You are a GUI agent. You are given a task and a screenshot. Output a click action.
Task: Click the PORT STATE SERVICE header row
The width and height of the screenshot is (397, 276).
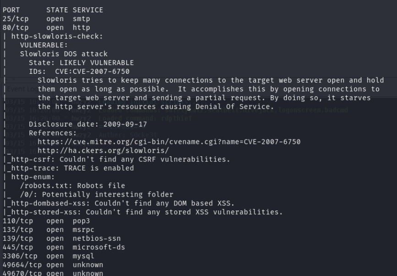coord(53,10)
